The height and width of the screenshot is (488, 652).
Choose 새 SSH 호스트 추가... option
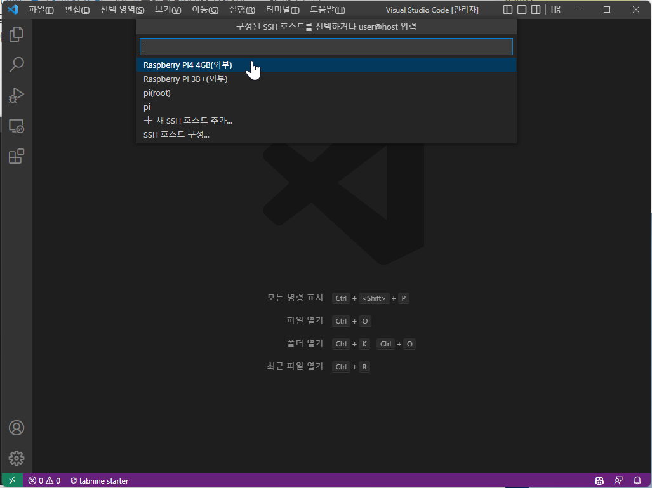tap(326, 121)
